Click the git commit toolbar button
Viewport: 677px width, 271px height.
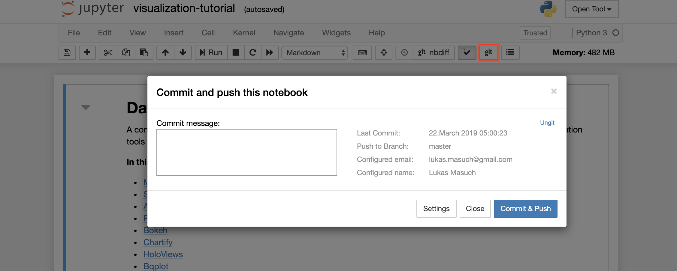[488, 52]
